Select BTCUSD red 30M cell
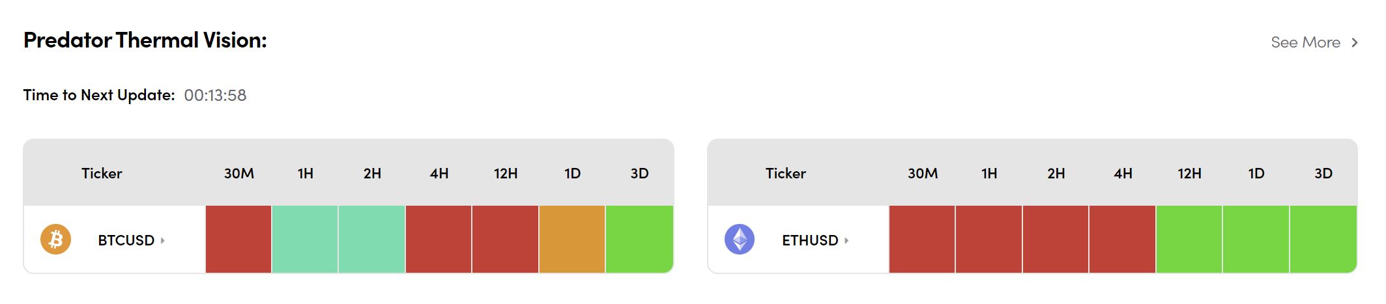The height and width of the screenshot is (304, 1386). [238, 239]
